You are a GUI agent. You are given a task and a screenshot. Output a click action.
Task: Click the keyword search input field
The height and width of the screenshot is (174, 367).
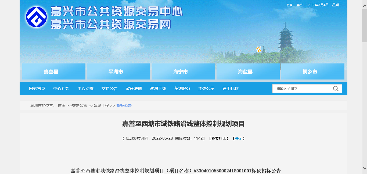tap(302, 89)
